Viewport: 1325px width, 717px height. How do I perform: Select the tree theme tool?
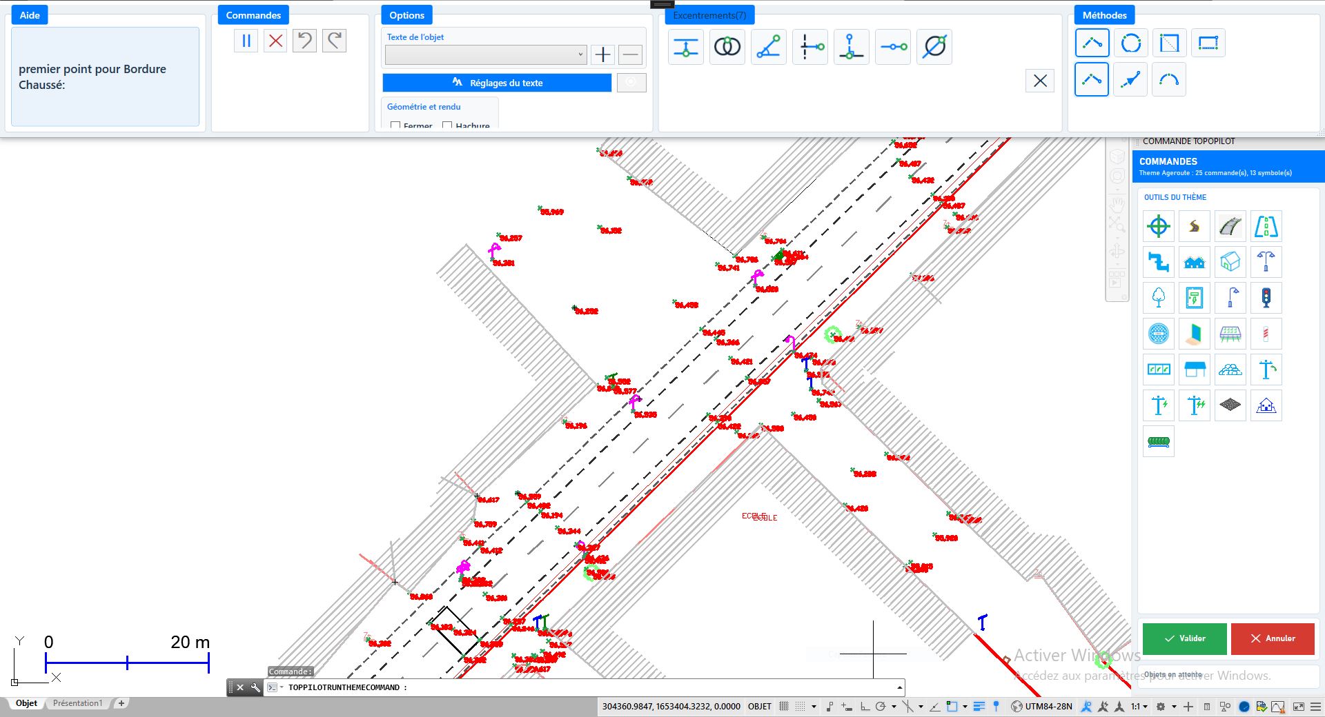[1159, 298]
